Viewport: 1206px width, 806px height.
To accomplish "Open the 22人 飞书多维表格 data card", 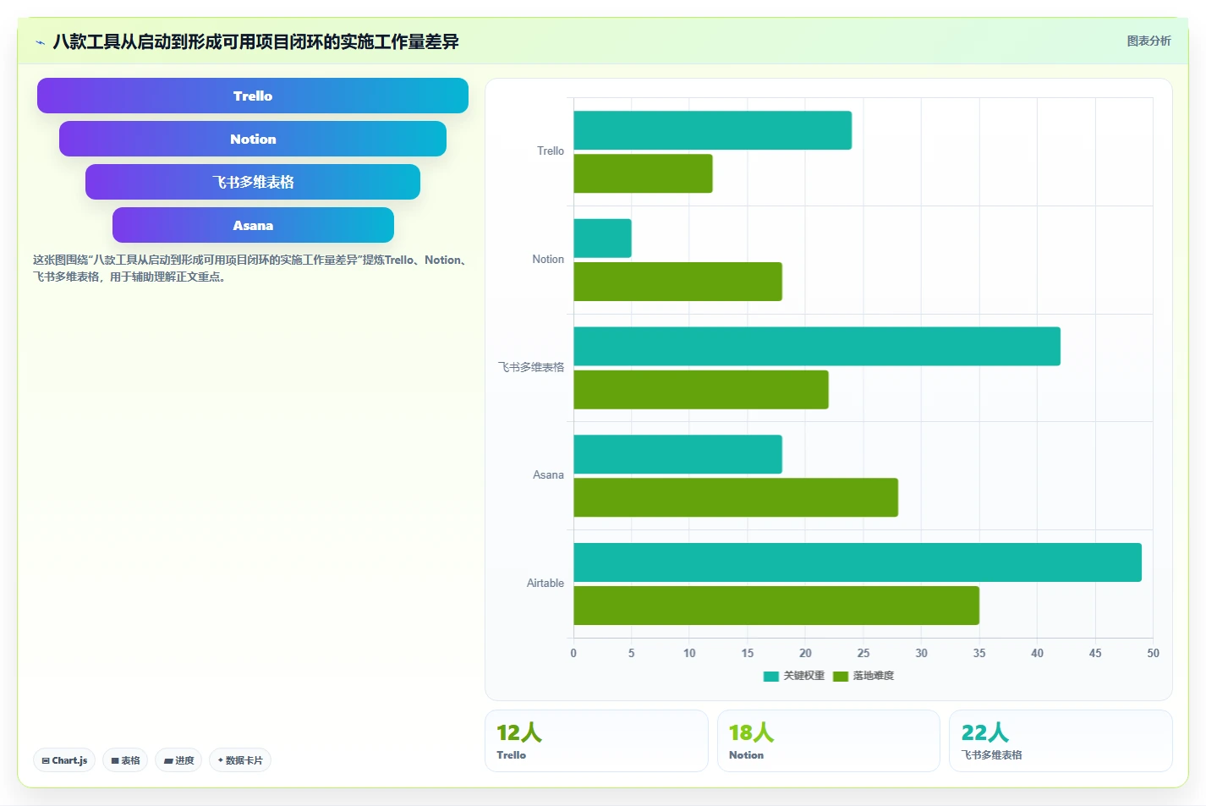I will 1061,741.
